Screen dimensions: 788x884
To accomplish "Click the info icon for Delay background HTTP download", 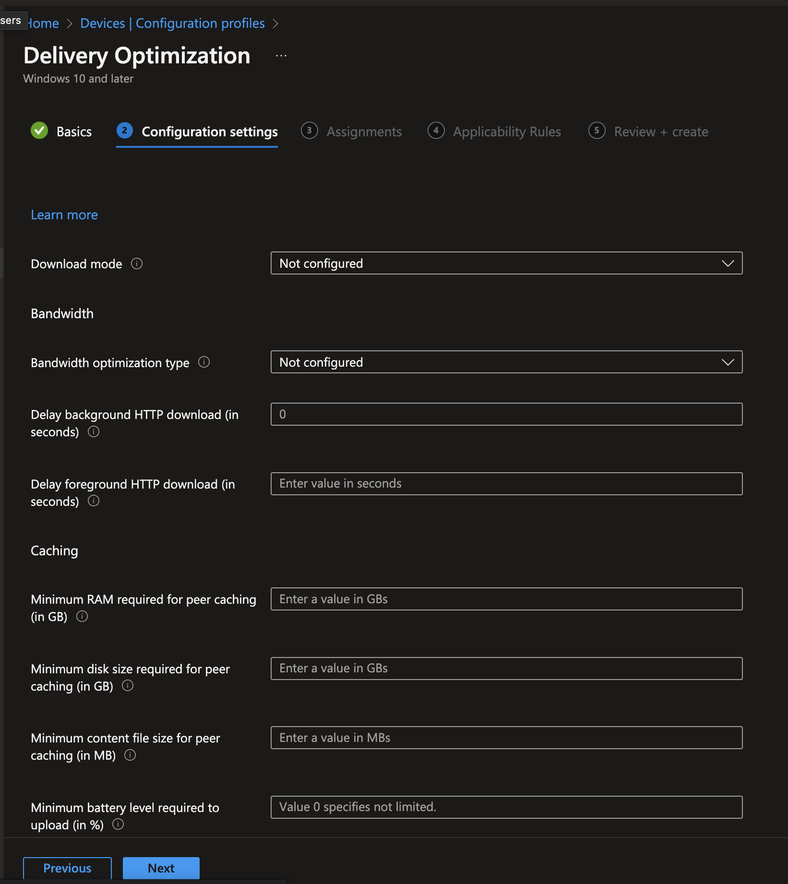I will (94, 432).
